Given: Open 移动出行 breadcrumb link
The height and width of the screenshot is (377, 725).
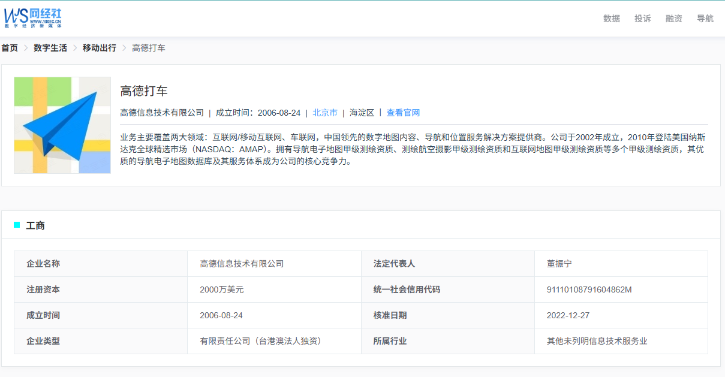Looking at the screenshot, I should coord(100,48).
